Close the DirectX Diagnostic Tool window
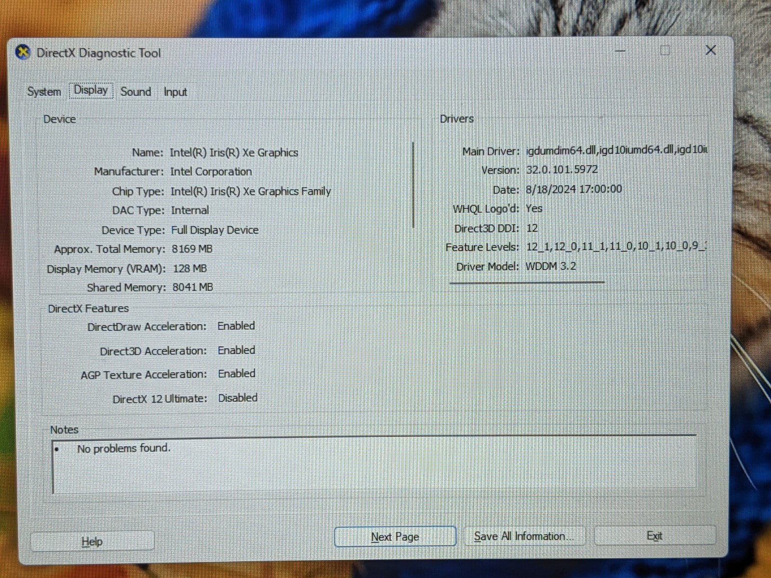Viewport: 771px width, 578px height. [x=710, y=50]
